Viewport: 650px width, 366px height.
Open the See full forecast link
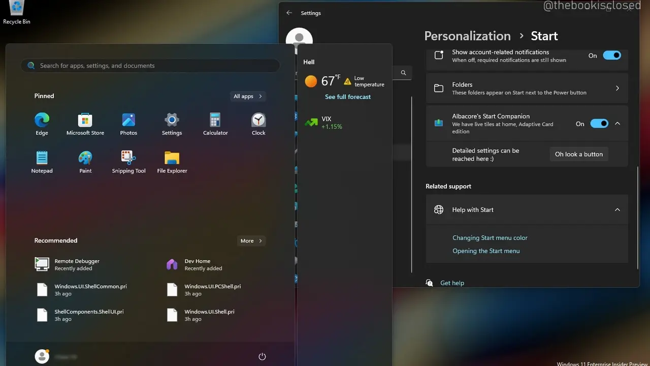click(348, 97)
